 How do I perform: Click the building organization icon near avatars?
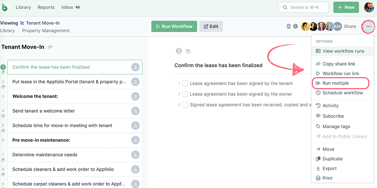click(289, 26)
